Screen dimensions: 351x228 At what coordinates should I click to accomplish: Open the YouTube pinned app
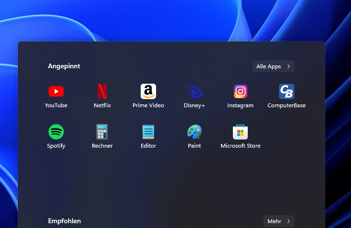point(56,96)
